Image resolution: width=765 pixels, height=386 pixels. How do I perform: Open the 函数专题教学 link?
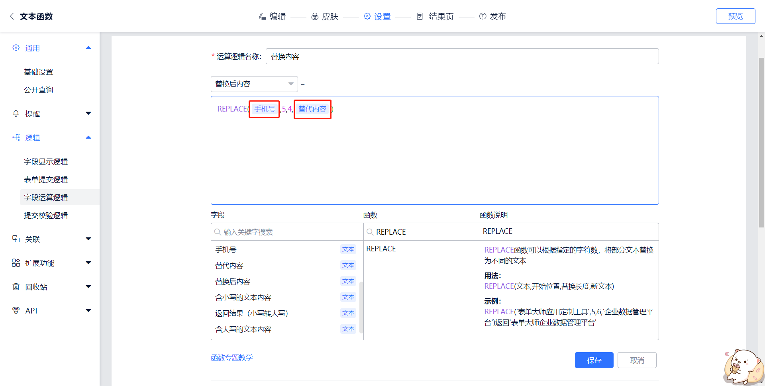(231, 358)
